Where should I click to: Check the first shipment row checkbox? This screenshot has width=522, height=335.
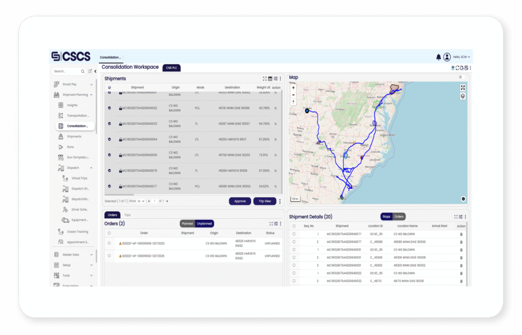coord(108,92)
